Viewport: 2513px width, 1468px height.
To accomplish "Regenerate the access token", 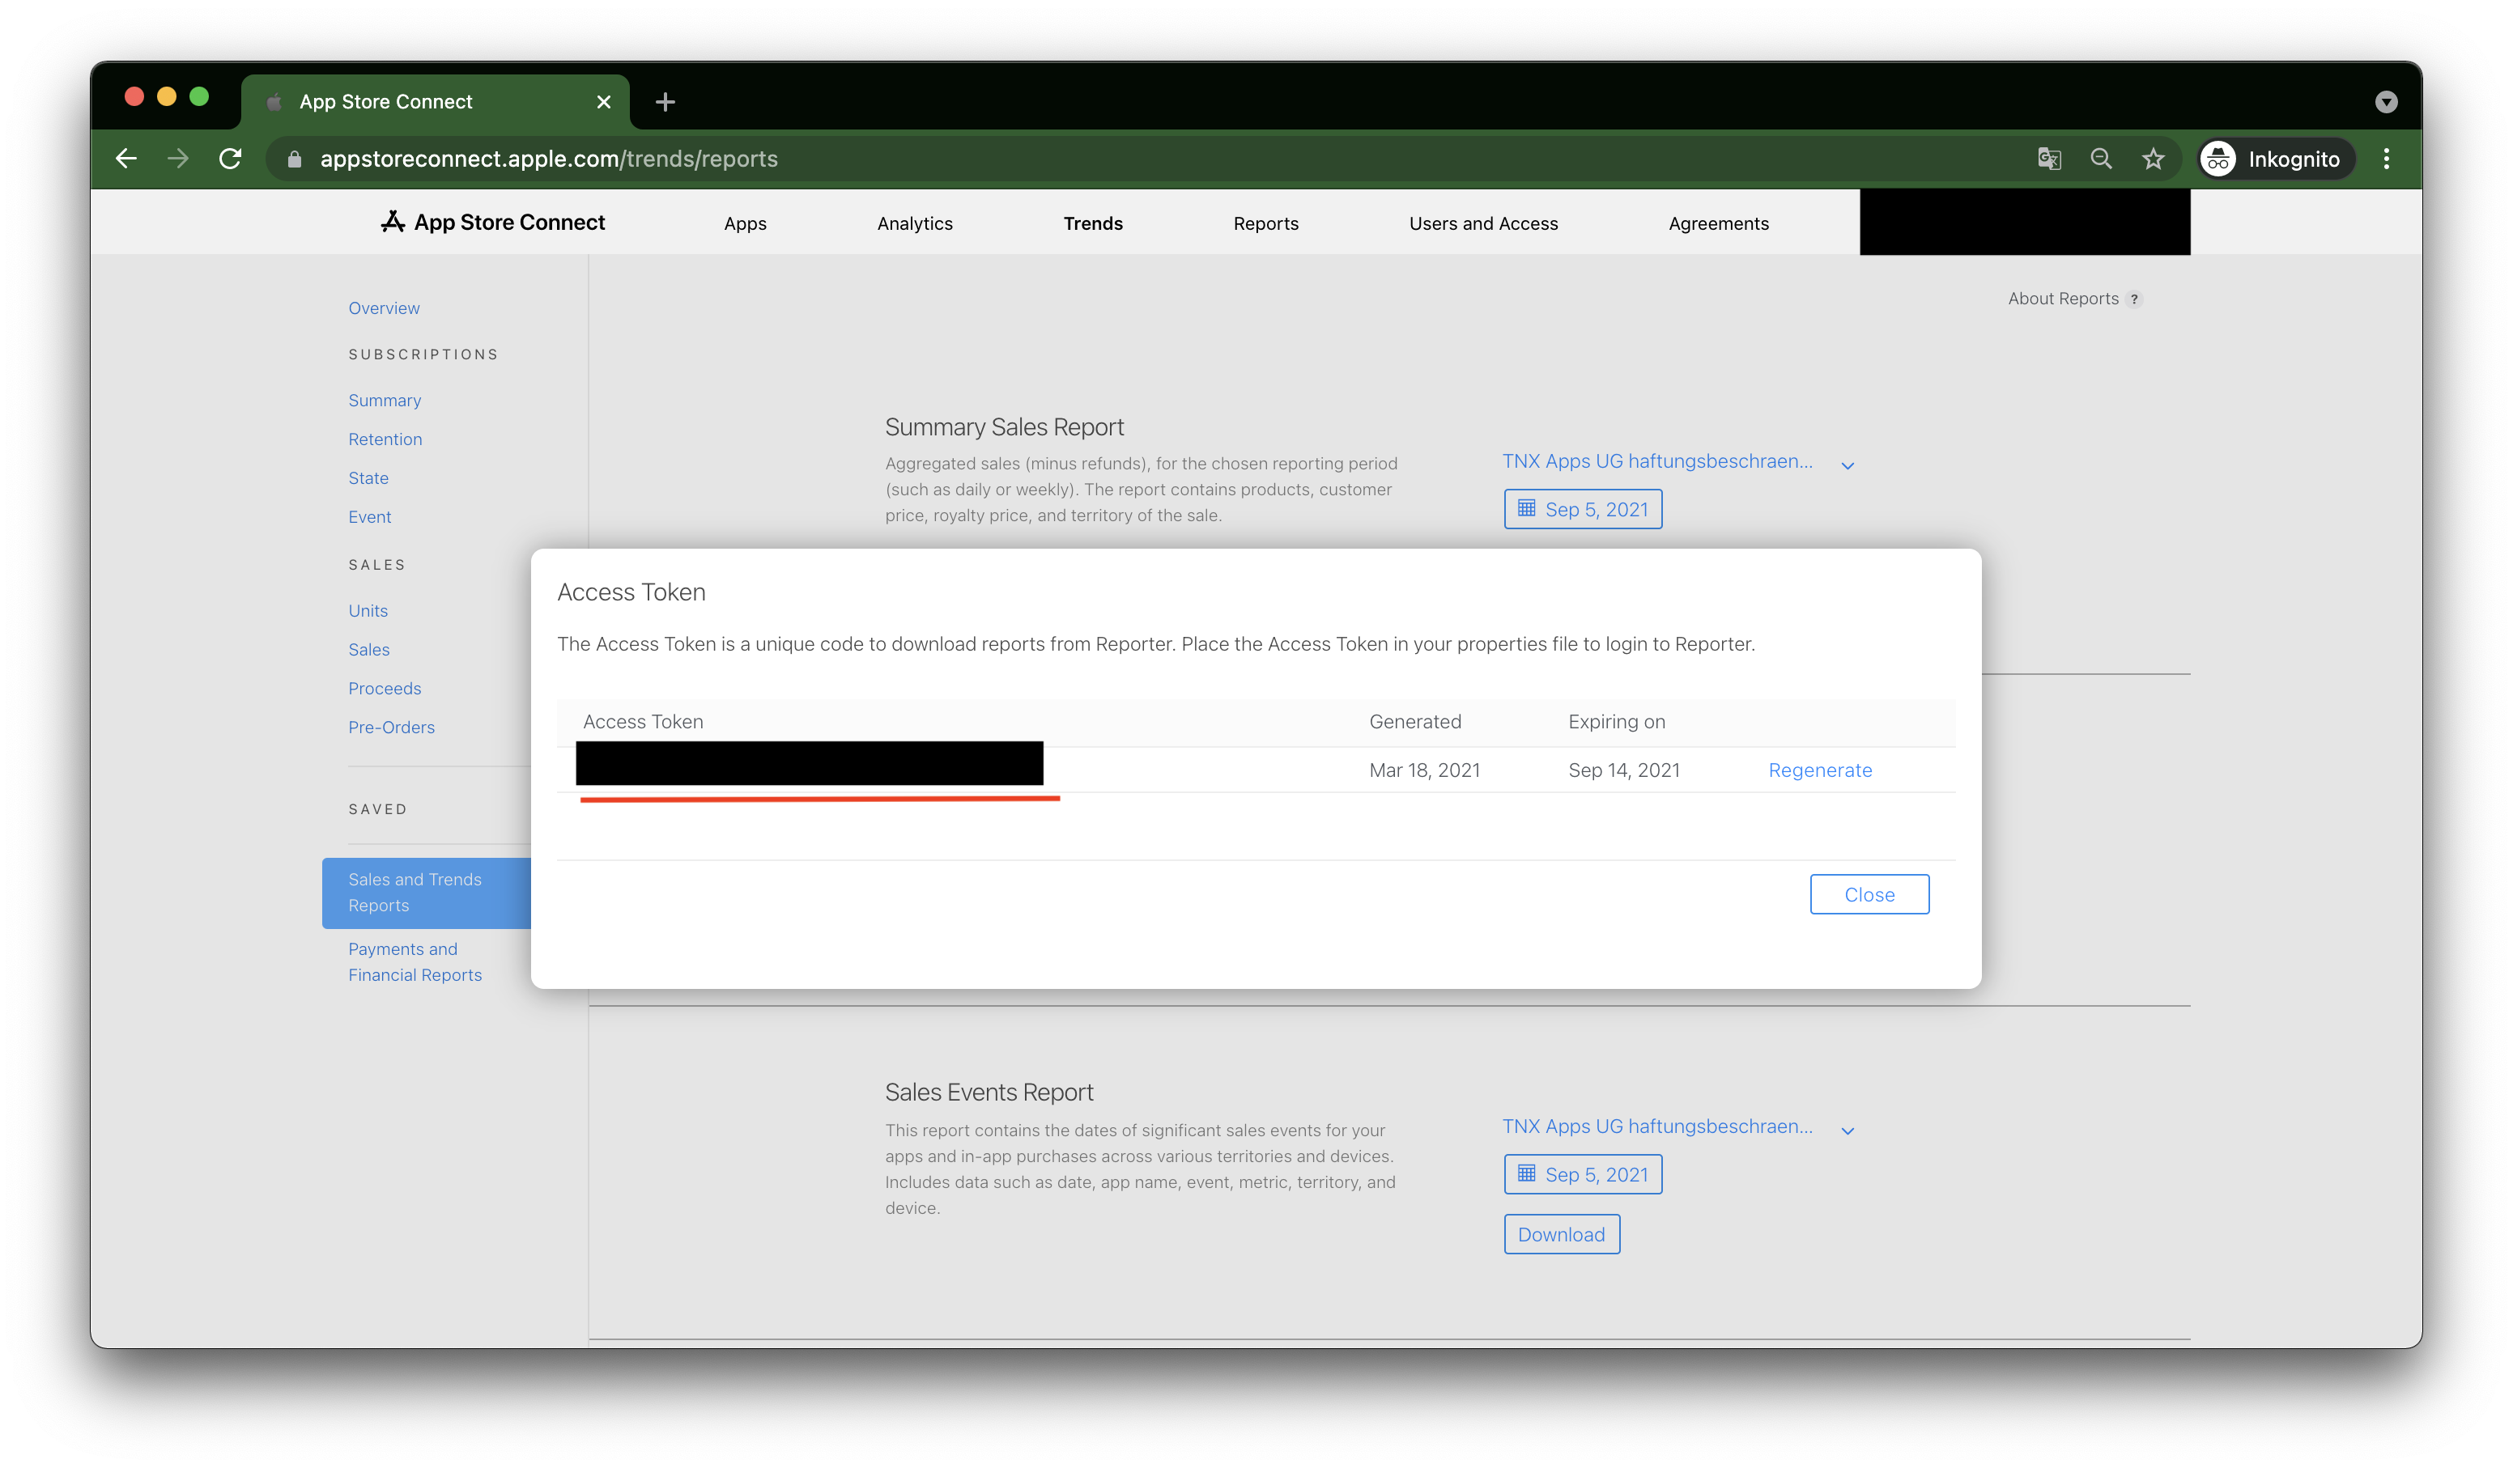I will coord(1820,770).
